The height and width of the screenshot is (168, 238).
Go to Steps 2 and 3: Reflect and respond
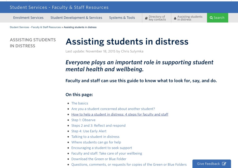tap(98, 125)
